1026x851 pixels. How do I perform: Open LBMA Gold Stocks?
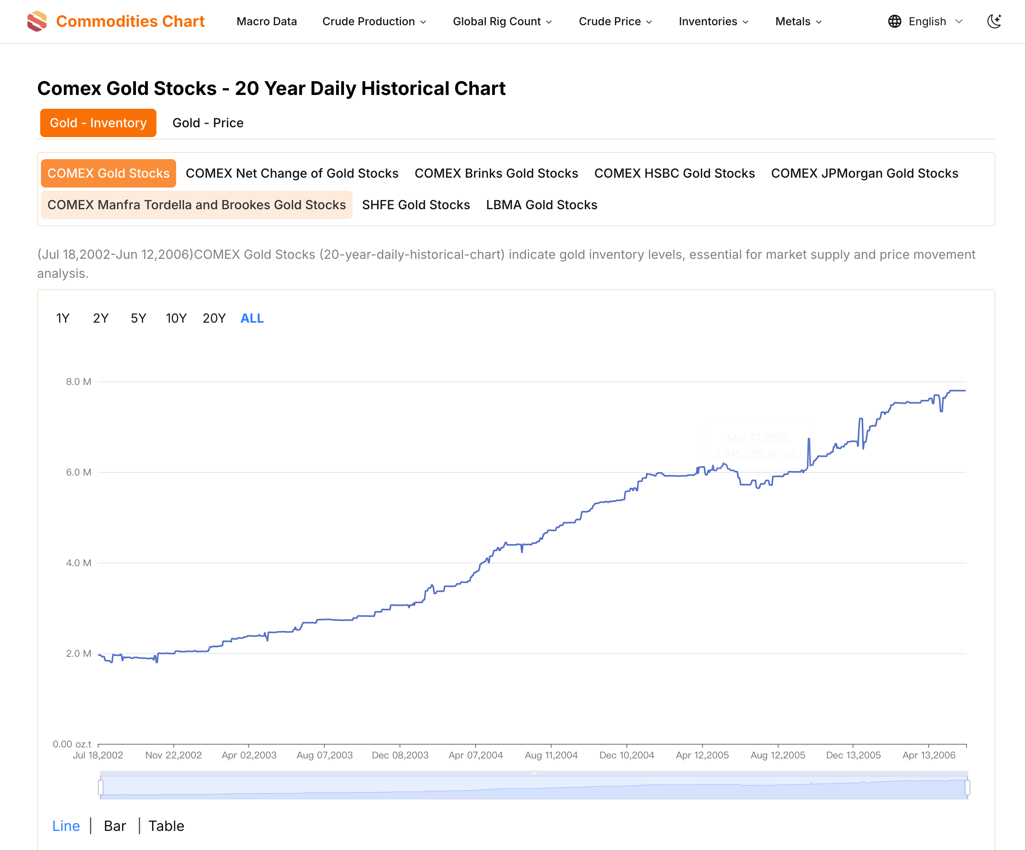pos(541,205)
